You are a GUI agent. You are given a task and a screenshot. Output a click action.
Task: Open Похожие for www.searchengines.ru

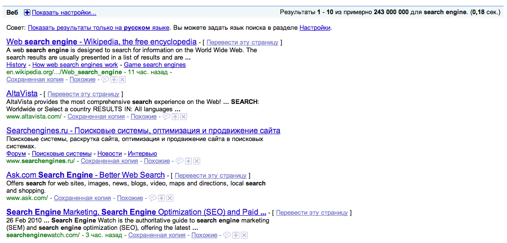pos(157,161)
